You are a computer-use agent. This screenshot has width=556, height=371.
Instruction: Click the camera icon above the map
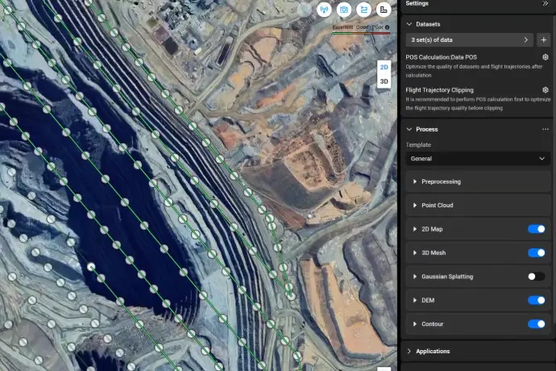pyautogui.click(x=344, y=10)
